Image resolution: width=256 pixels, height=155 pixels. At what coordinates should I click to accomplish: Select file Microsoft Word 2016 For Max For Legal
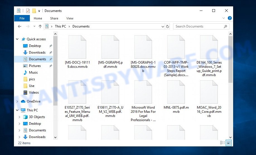pos(143,101)
